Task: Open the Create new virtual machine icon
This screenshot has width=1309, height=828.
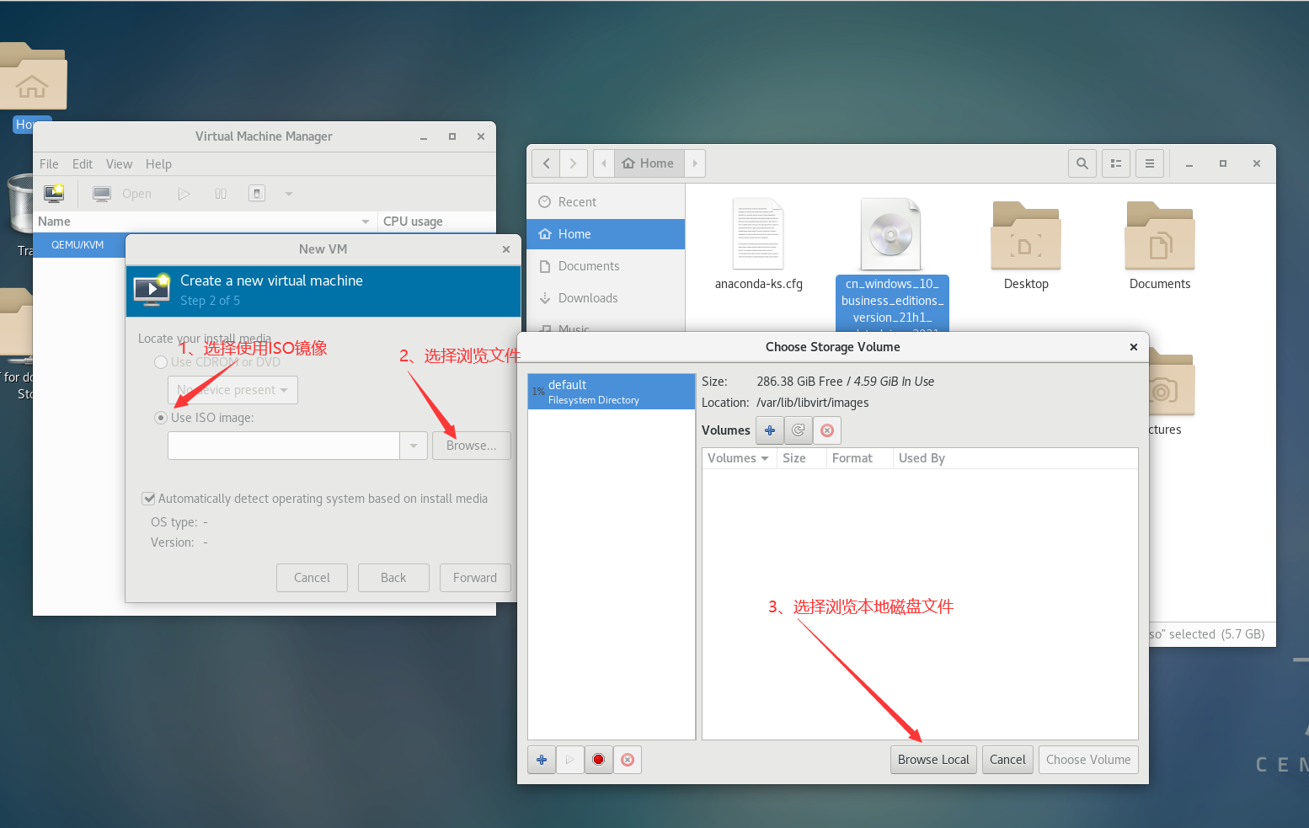Action: 54,193
